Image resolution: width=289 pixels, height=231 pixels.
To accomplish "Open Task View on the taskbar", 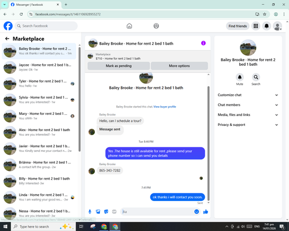I will coord(81,226).
